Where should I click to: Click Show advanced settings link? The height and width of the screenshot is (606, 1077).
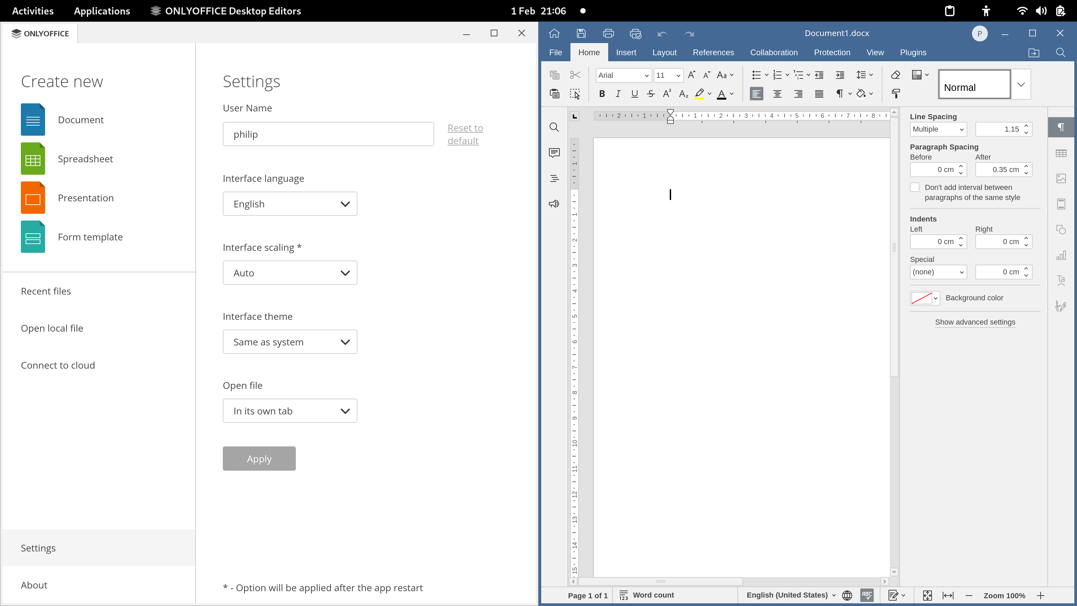tap(975, 322)
